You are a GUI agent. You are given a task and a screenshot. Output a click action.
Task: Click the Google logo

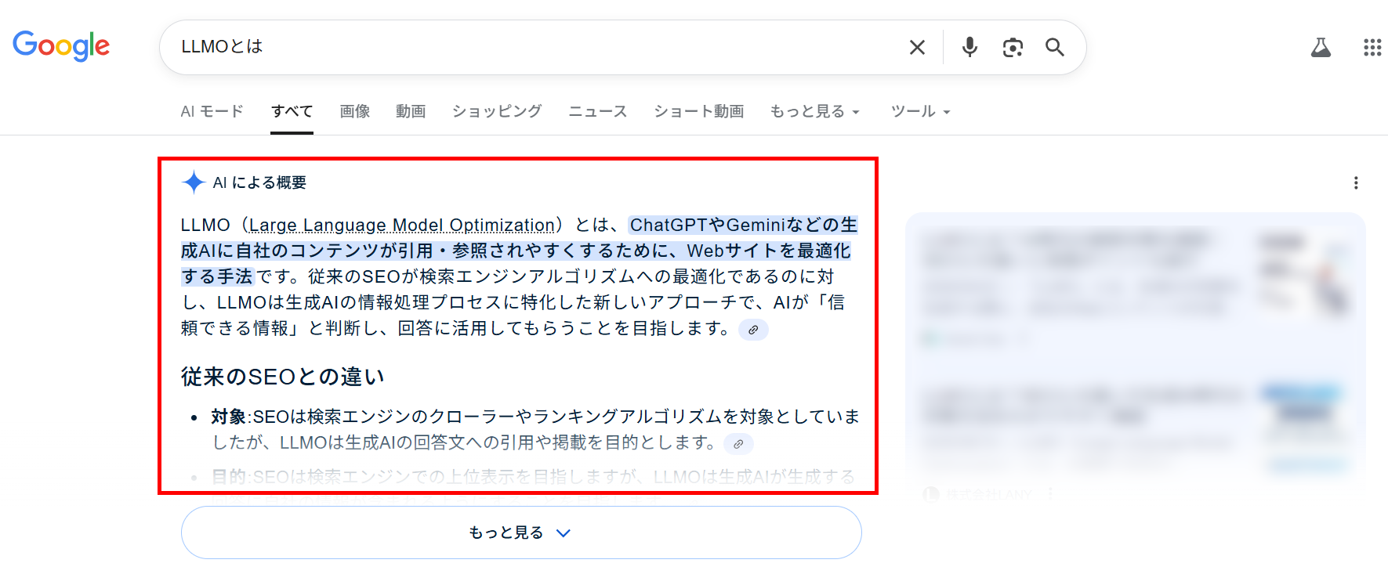[x=61, y=46]
